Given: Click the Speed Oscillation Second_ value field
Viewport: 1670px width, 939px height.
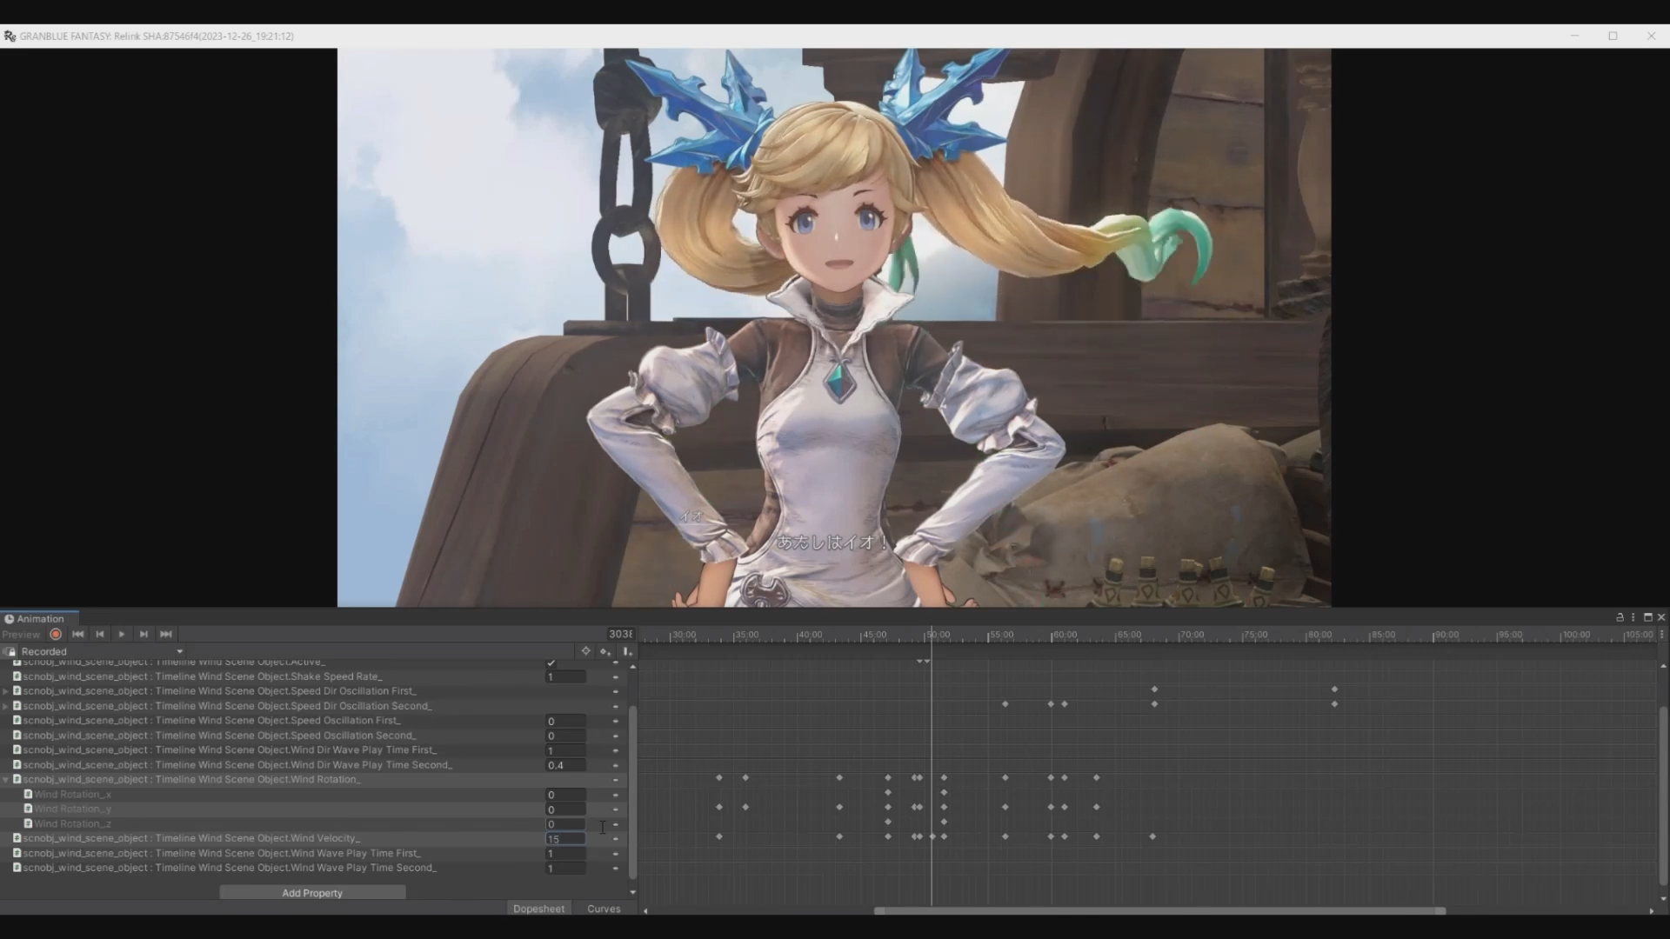Looking at the screenshot, I should point(565,736).
